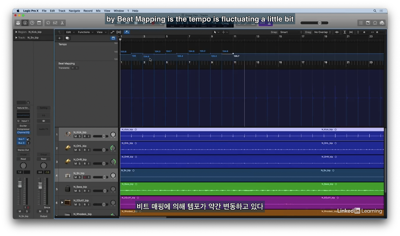Open the Track menu
The height and width of the screenshot is (236, 400).
[62, 11]
